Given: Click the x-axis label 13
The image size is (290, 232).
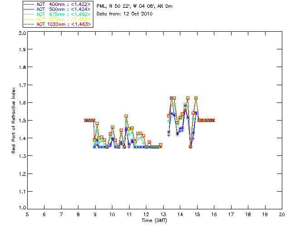Looking at the screenshot, I should tap(163, 214).
